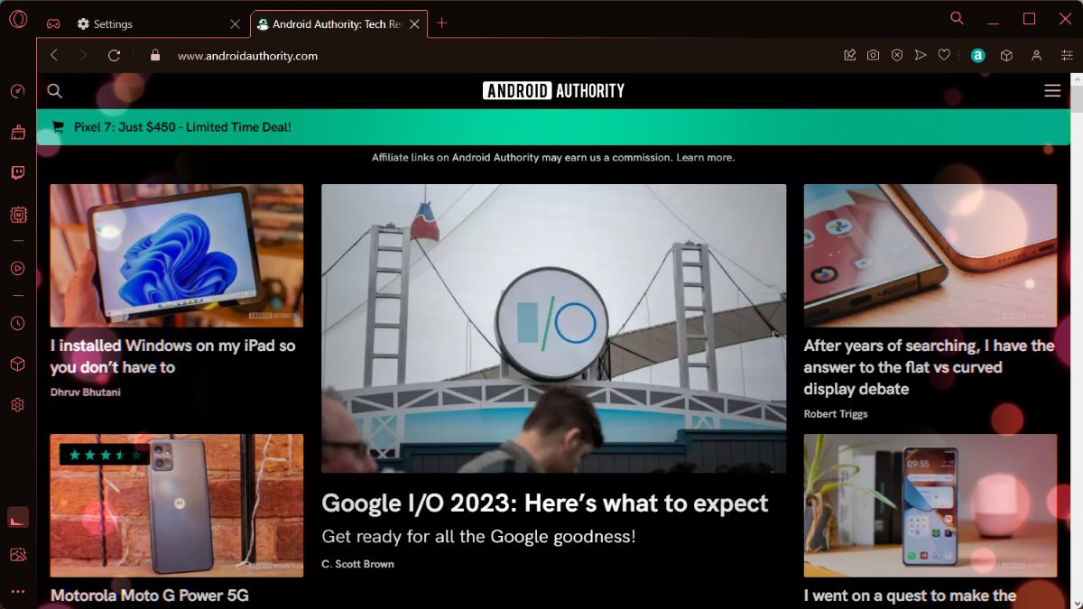Image resolution: width=1083 pixels, height=609 pixels.
Task: Open the Opera menu from the O logo
Action: 18,18
